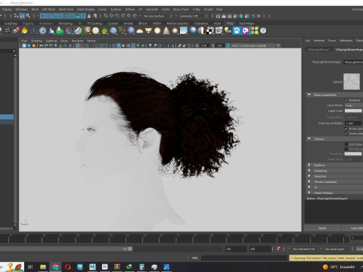Toggle the auto keyframe icon
363x272 pixels.
click(x=278, y=249)
